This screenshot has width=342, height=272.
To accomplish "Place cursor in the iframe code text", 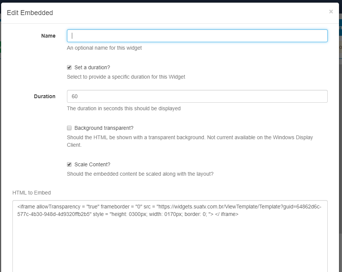I will click(x=169, y=210).
